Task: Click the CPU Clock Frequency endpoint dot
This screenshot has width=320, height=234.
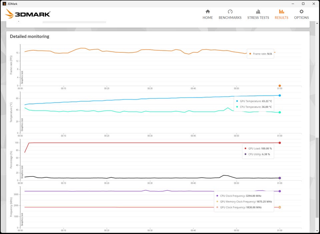Action: click(280, 191)
